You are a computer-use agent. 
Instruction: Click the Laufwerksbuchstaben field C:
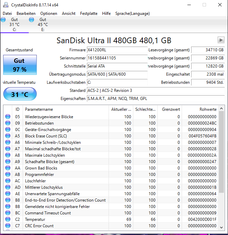pos(117,82)
